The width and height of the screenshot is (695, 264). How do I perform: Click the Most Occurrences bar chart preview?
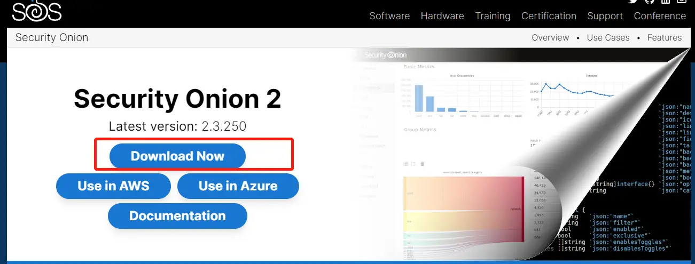pyautogui.click(x=462, y=96)
